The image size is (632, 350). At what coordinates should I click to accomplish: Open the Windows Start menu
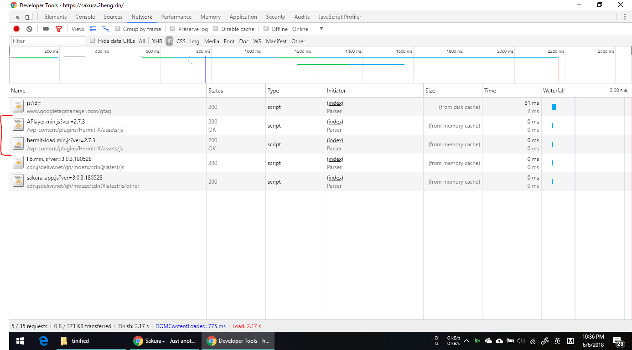(20, 341)
